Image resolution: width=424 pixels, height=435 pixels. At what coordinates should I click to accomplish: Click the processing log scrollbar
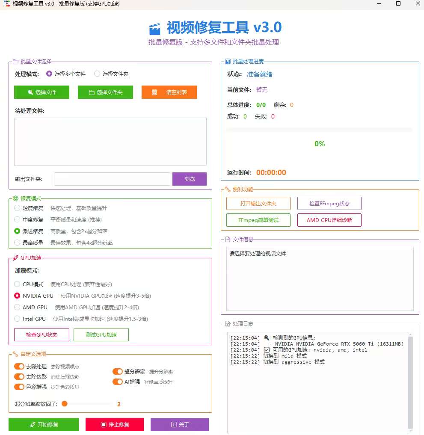click(410, 382)
